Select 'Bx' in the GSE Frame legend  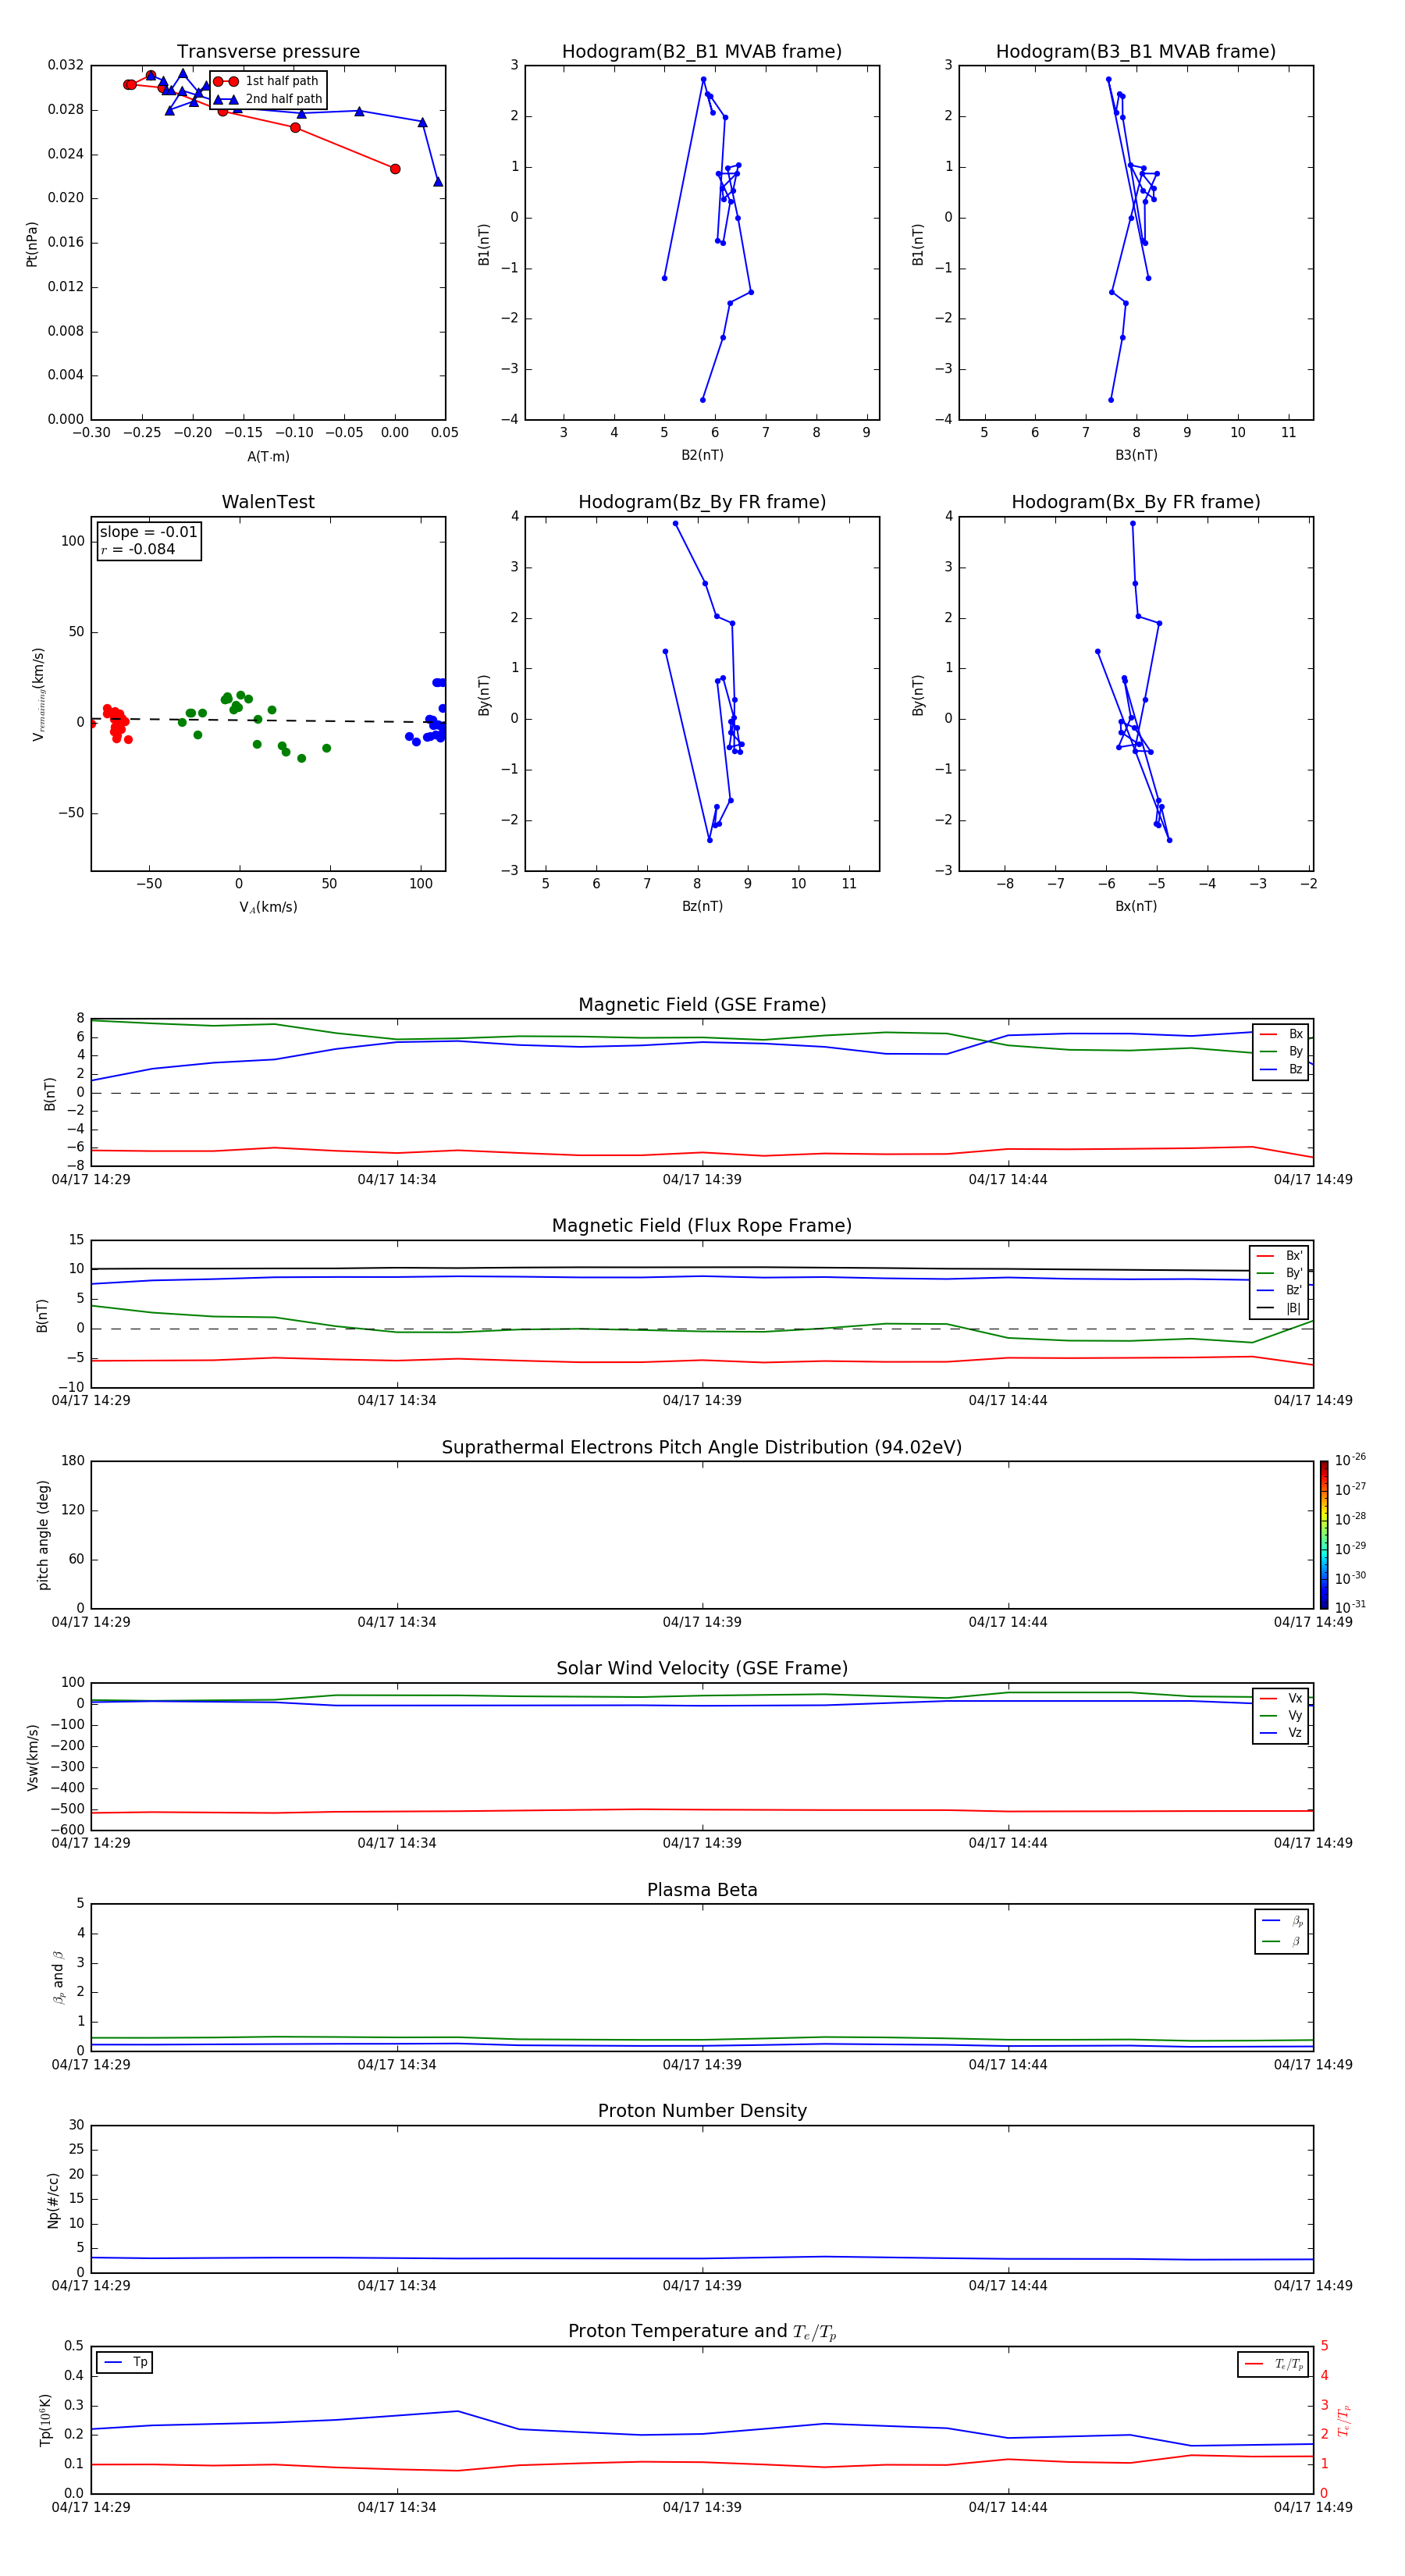[x=1281, y=1034]
